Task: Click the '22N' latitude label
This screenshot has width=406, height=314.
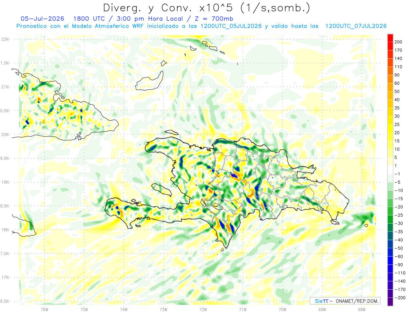Action: click(x=5, y=39)
